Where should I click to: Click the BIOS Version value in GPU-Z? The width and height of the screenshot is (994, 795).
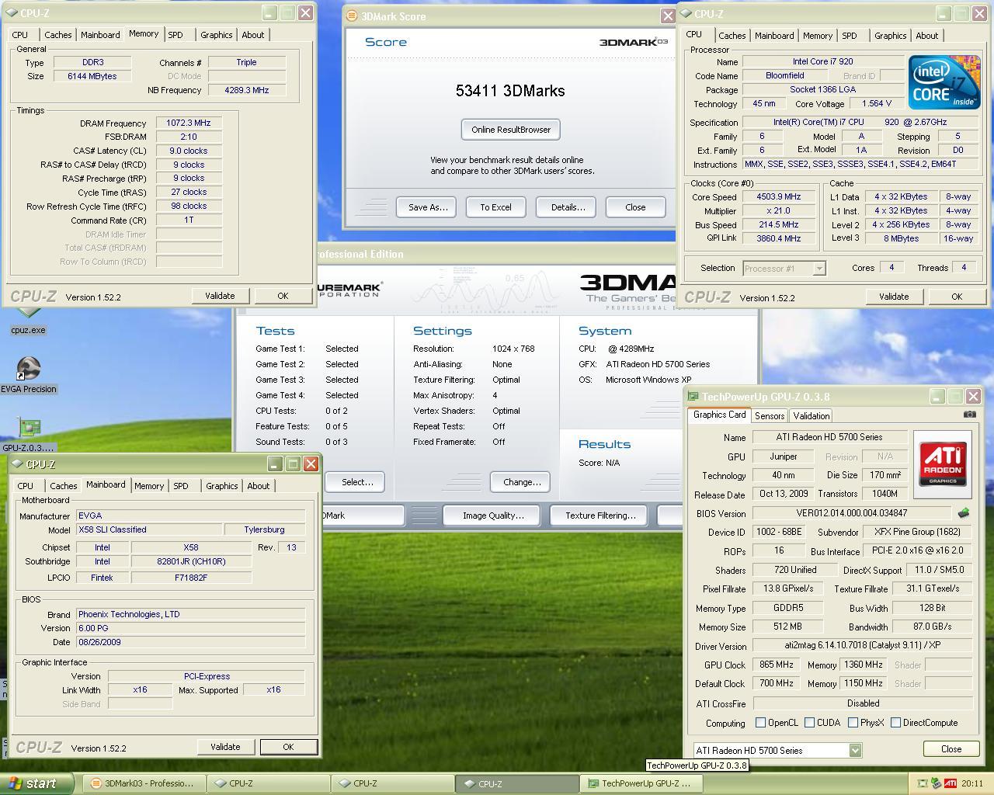click(852, 513)
